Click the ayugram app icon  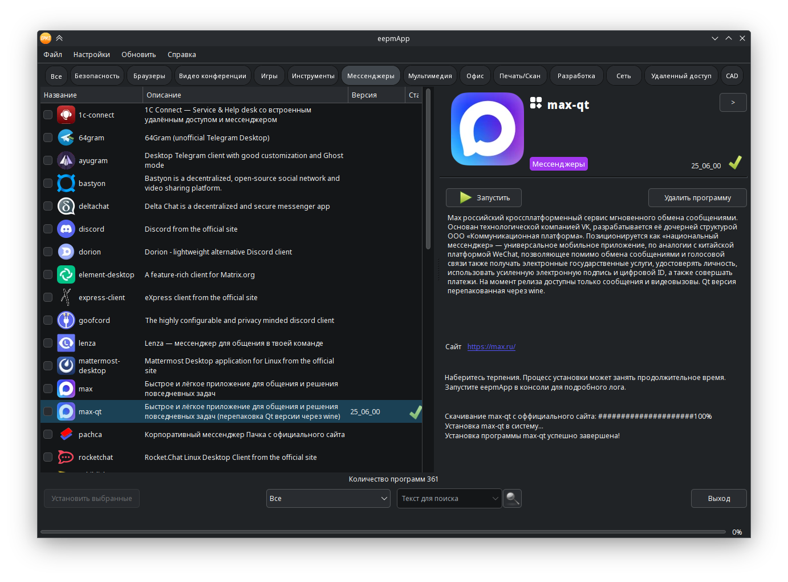66,160
